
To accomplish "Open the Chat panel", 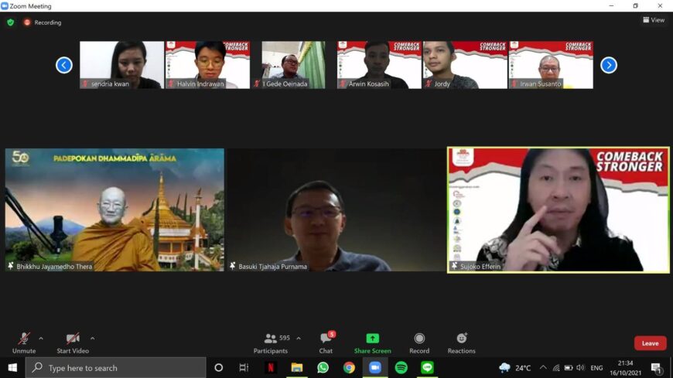I will pyautogui.click(x=326, y=342).
